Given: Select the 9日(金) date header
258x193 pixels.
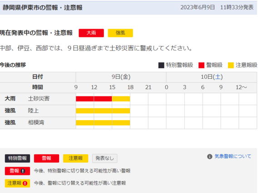Looking at the screenshot, I should (121, 77).
